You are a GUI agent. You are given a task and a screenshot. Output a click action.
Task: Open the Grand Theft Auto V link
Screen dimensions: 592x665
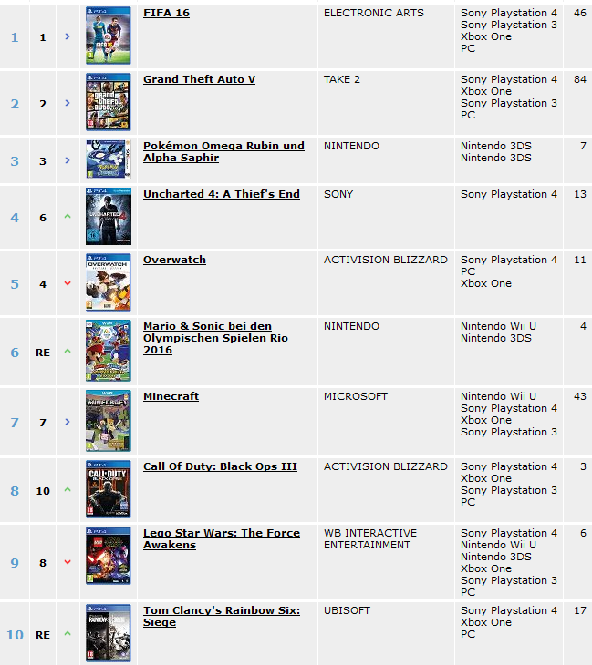click(199, 79)
